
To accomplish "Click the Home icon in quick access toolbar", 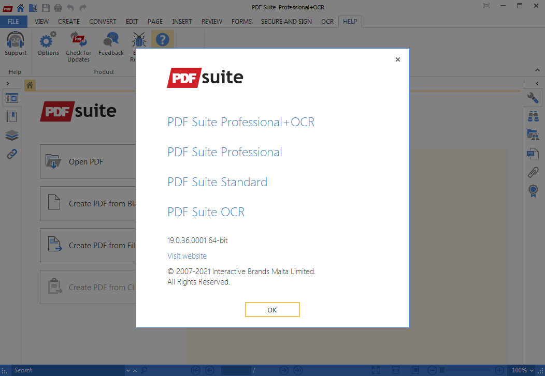I will [x=21, y=7].
